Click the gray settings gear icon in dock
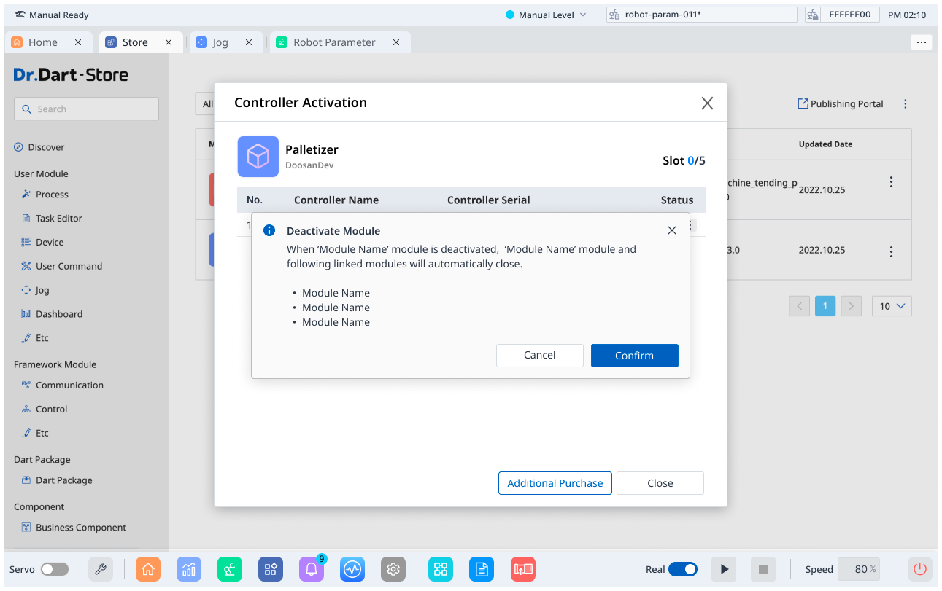The width and height of the screenshot is (942, 591). 393,569
